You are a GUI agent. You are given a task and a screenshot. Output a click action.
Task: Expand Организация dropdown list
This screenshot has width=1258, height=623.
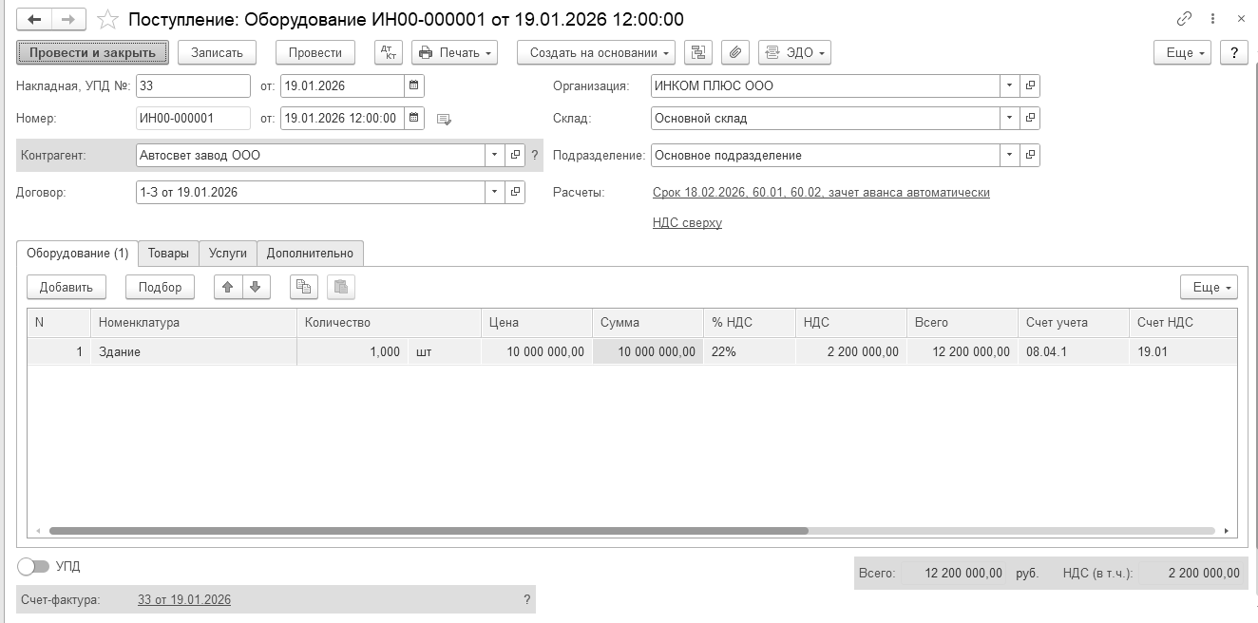(1009, 85)
